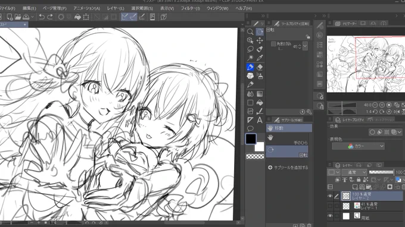Screen dimensions: 405x227
Task: Select the Balloon tool
Action: point(250,128)
